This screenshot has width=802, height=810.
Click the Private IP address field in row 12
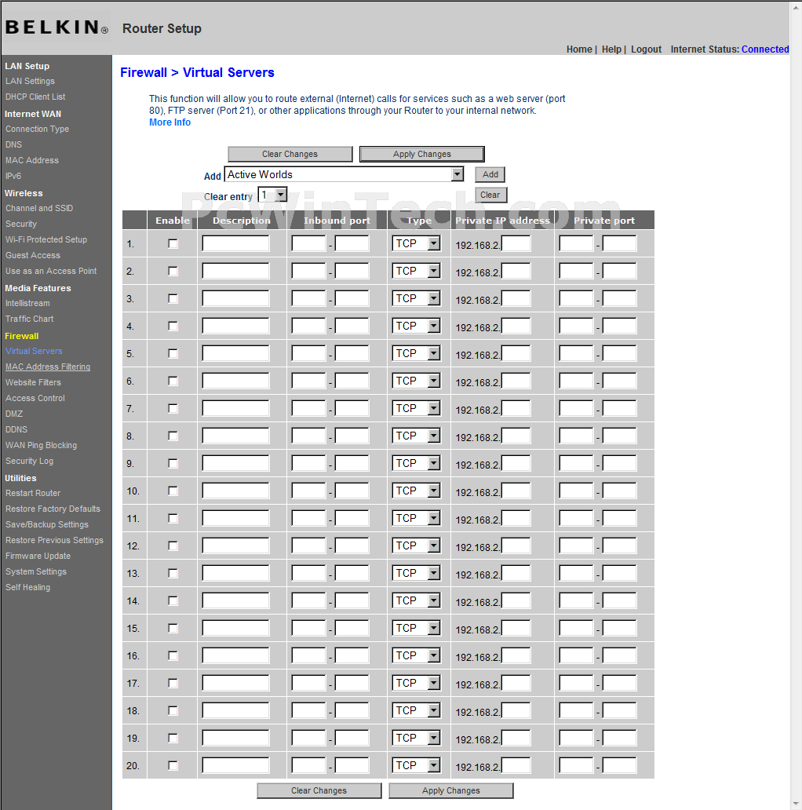pos(516,545)
